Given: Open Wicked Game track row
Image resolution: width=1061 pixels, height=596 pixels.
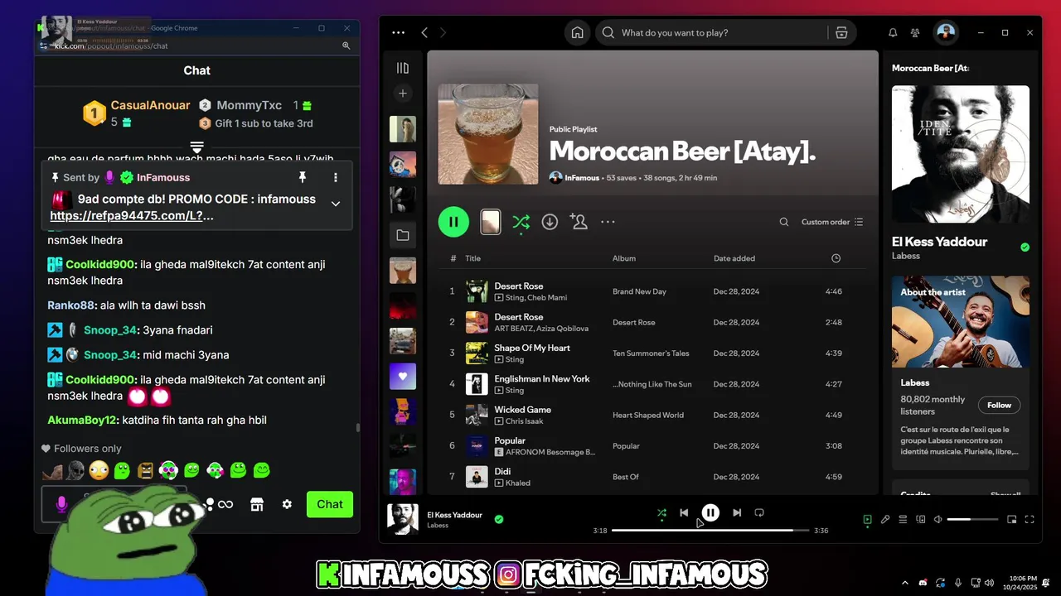Looking at the screenshot, I should [653, 415].
